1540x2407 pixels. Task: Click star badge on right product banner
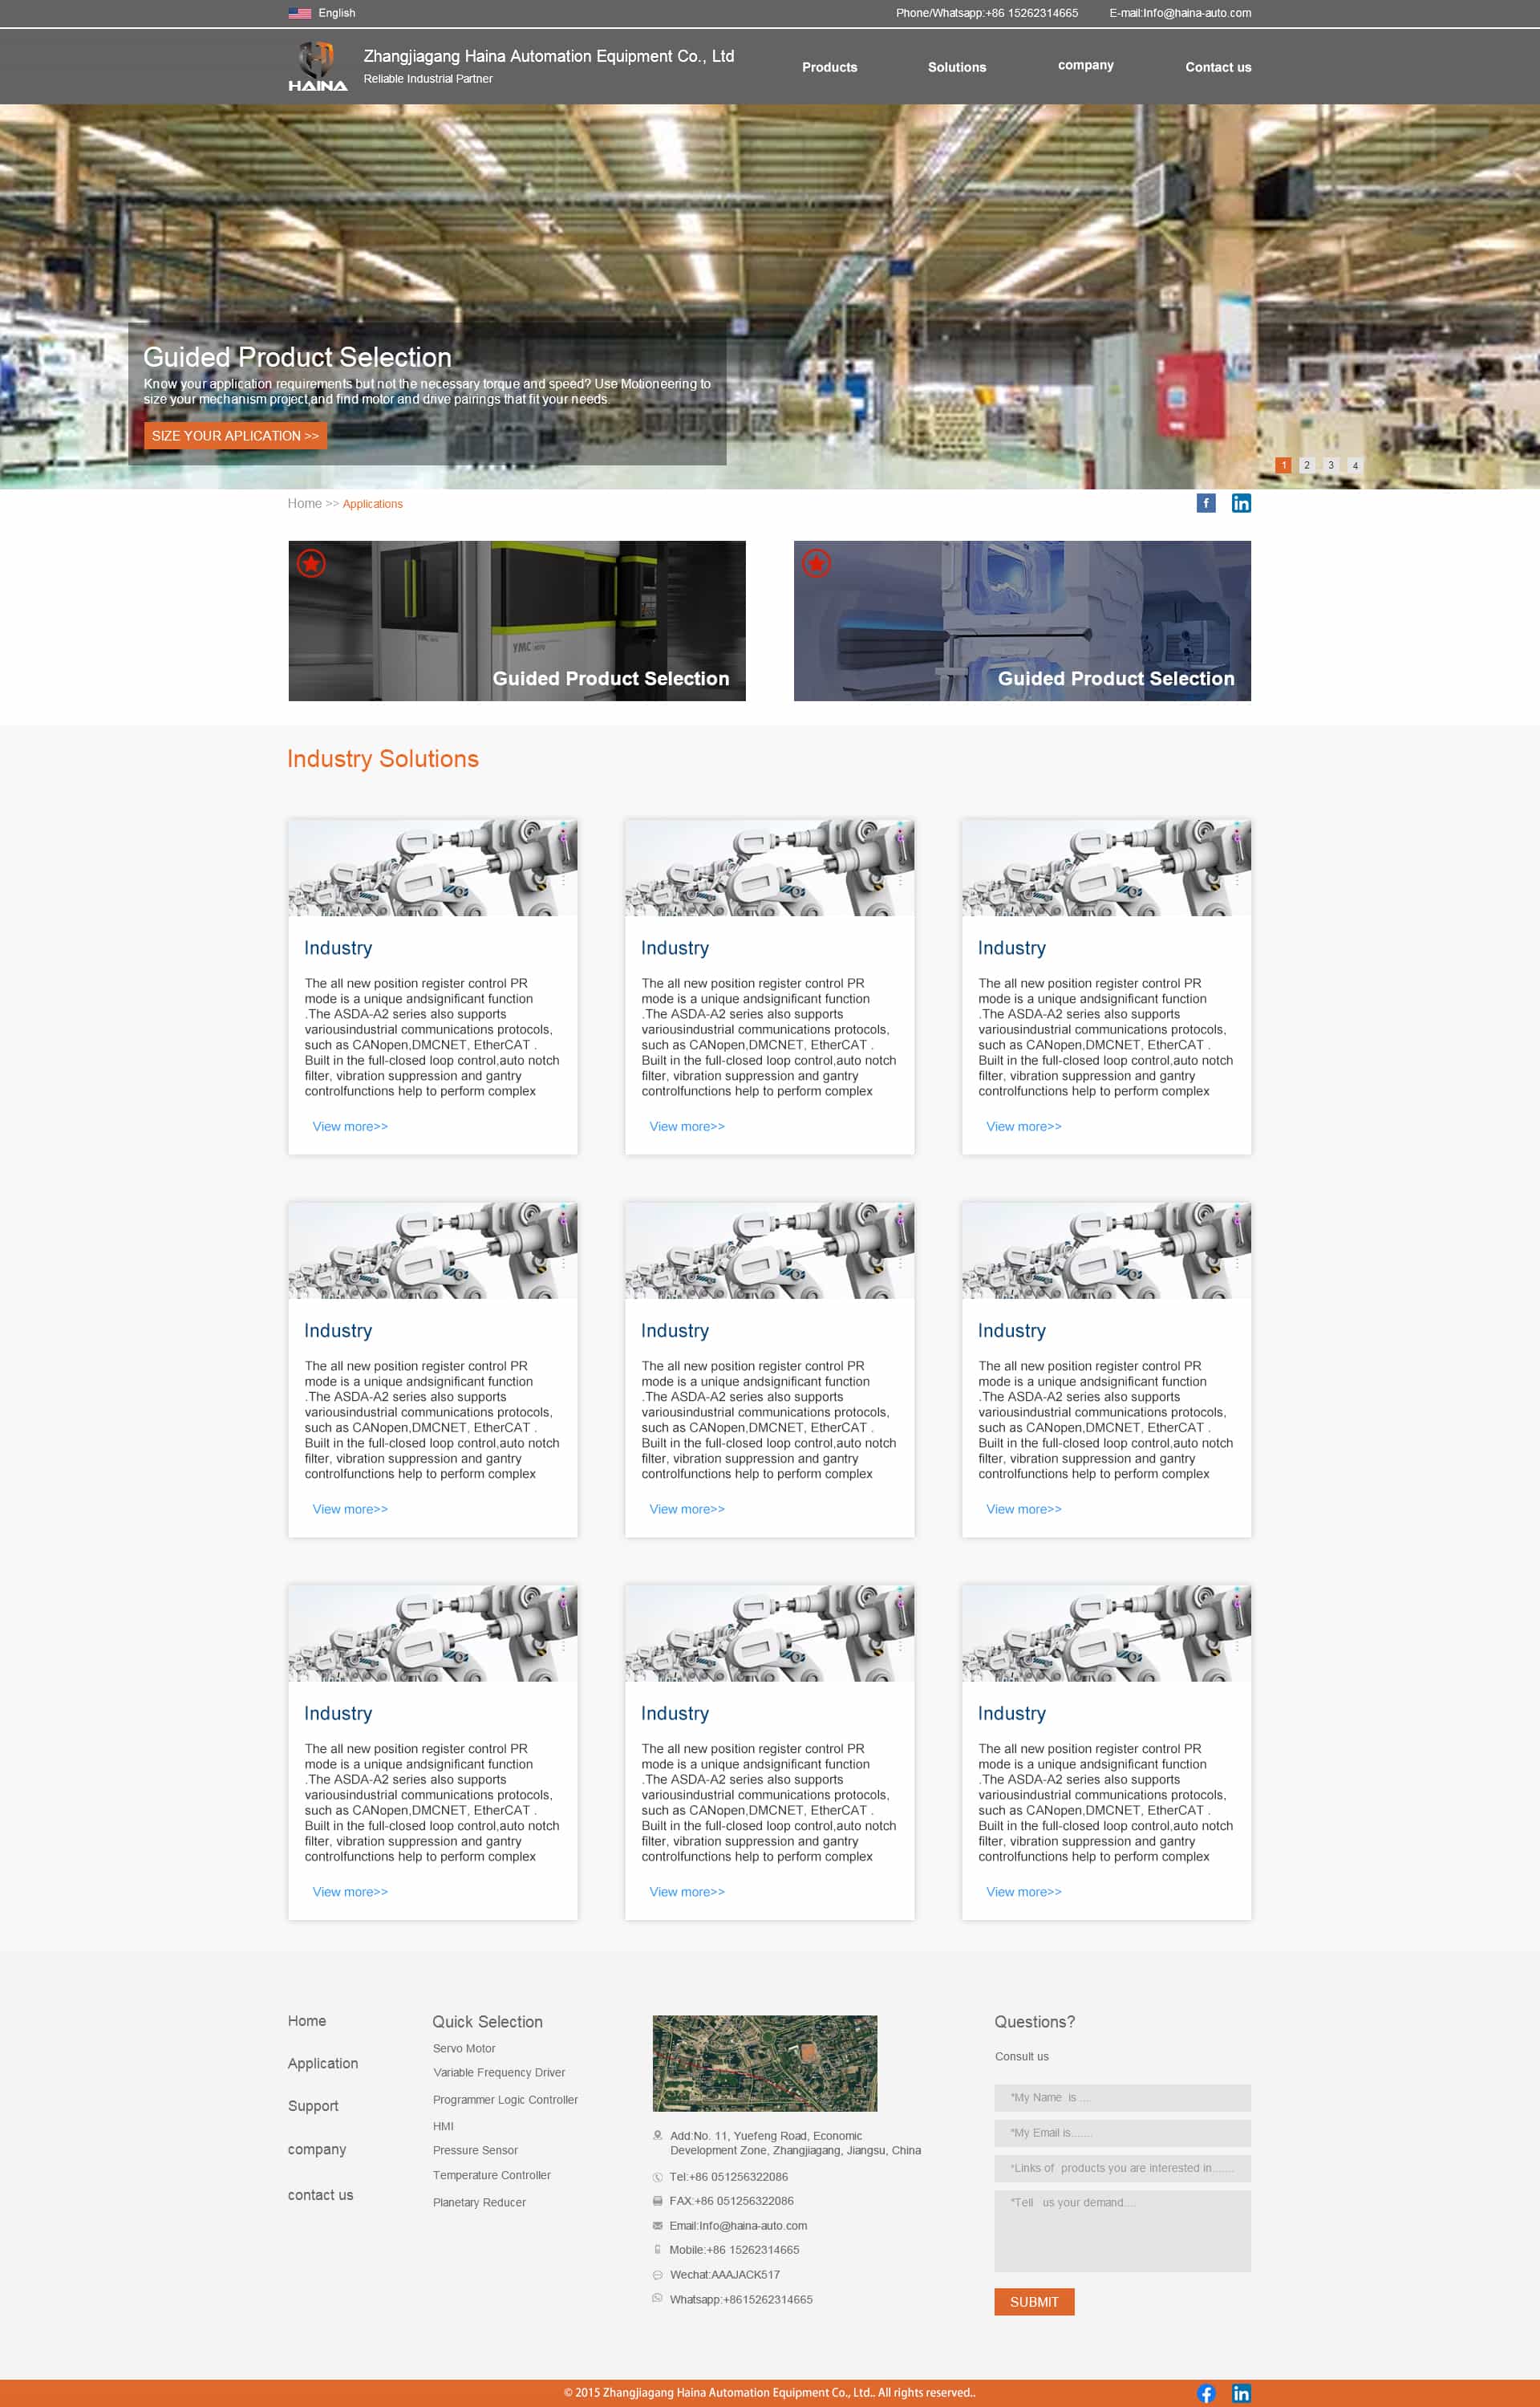click(x=816, y=564)
